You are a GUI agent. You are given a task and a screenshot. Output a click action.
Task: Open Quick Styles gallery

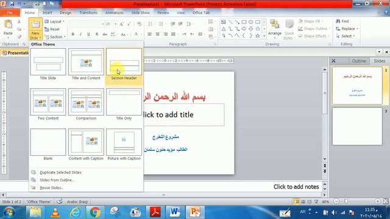click(x=289, y=30)
